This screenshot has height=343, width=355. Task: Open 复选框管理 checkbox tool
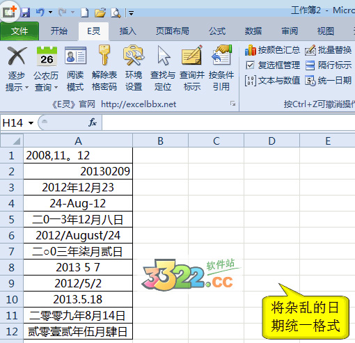click(272, 65)
